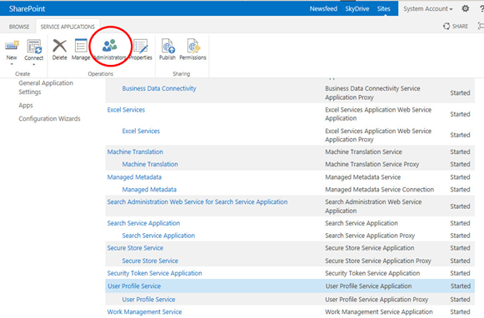
Task: Expand the Connect dropdown arrow
Action: pos(33,64)
